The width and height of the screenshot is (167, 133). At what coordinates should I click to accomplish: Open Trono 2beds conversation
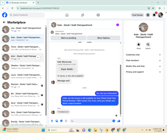(22, 48)
